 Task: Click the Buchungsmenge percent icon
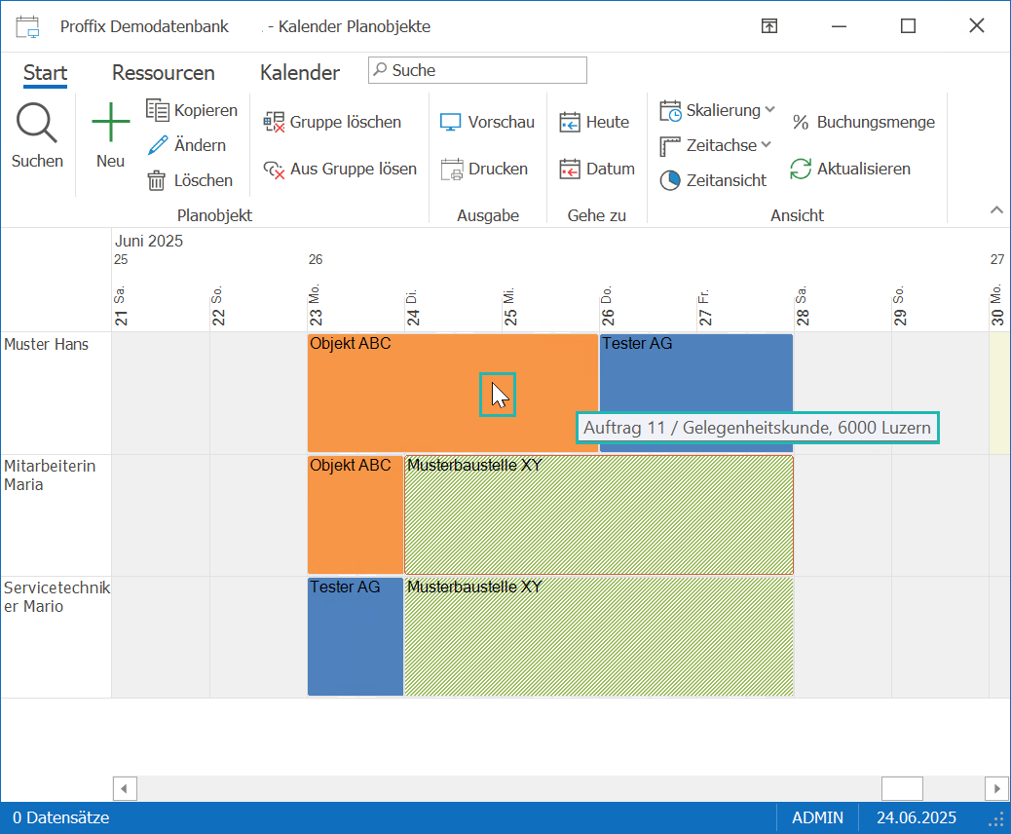pos(801,122)
